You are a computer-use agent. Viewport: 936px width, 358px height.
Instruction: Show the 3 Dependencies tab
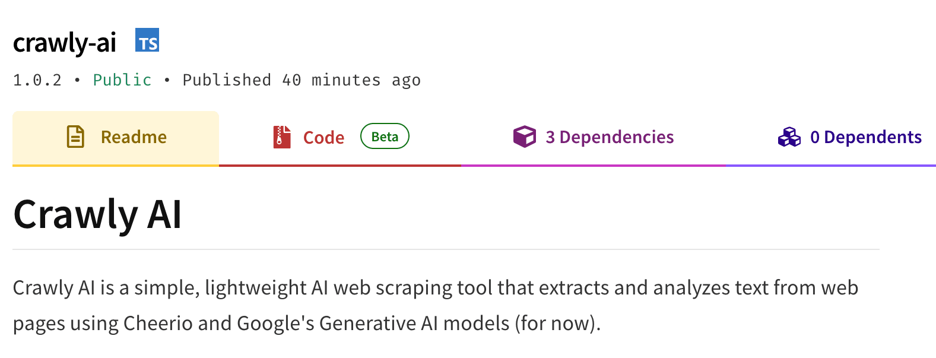pyautogui.click(x=594, y=138)
